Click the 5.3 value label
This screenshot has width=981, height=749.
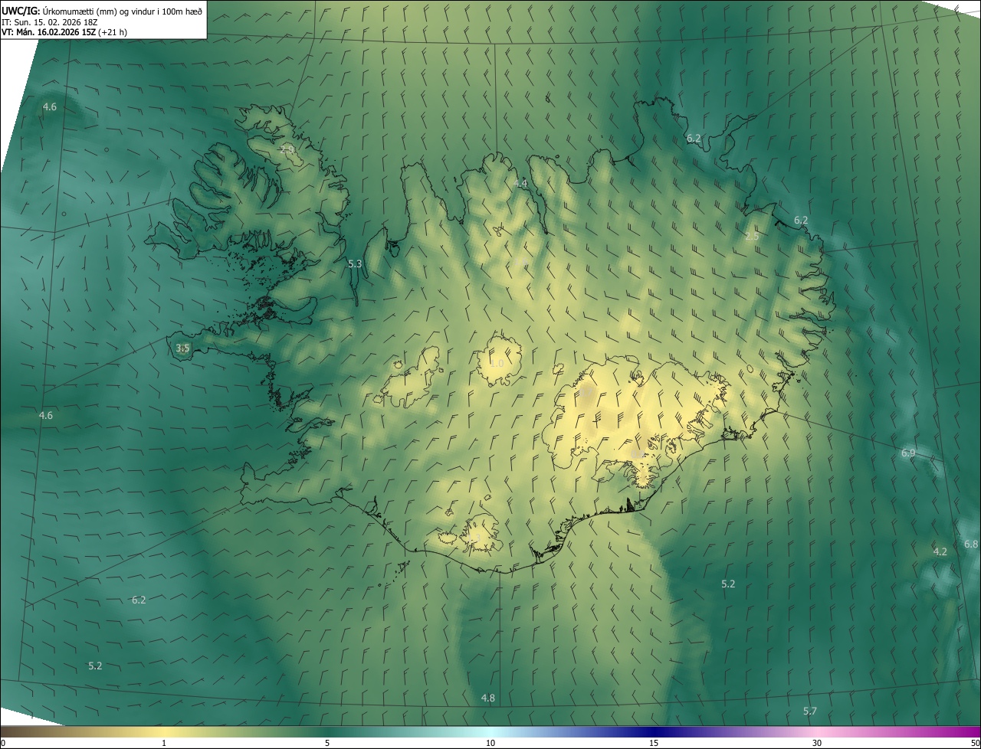point(355,263)
